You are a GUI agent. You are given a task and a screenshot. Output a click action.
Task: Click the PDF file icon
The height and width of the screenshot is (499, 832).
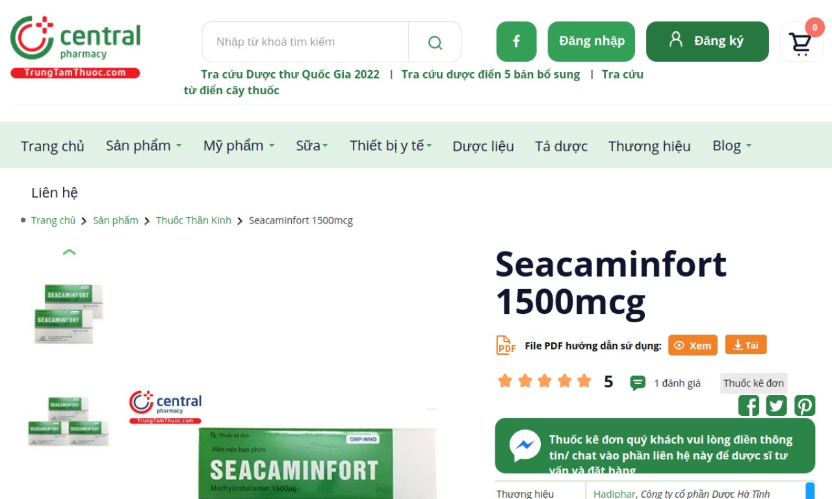click(506, 345)
